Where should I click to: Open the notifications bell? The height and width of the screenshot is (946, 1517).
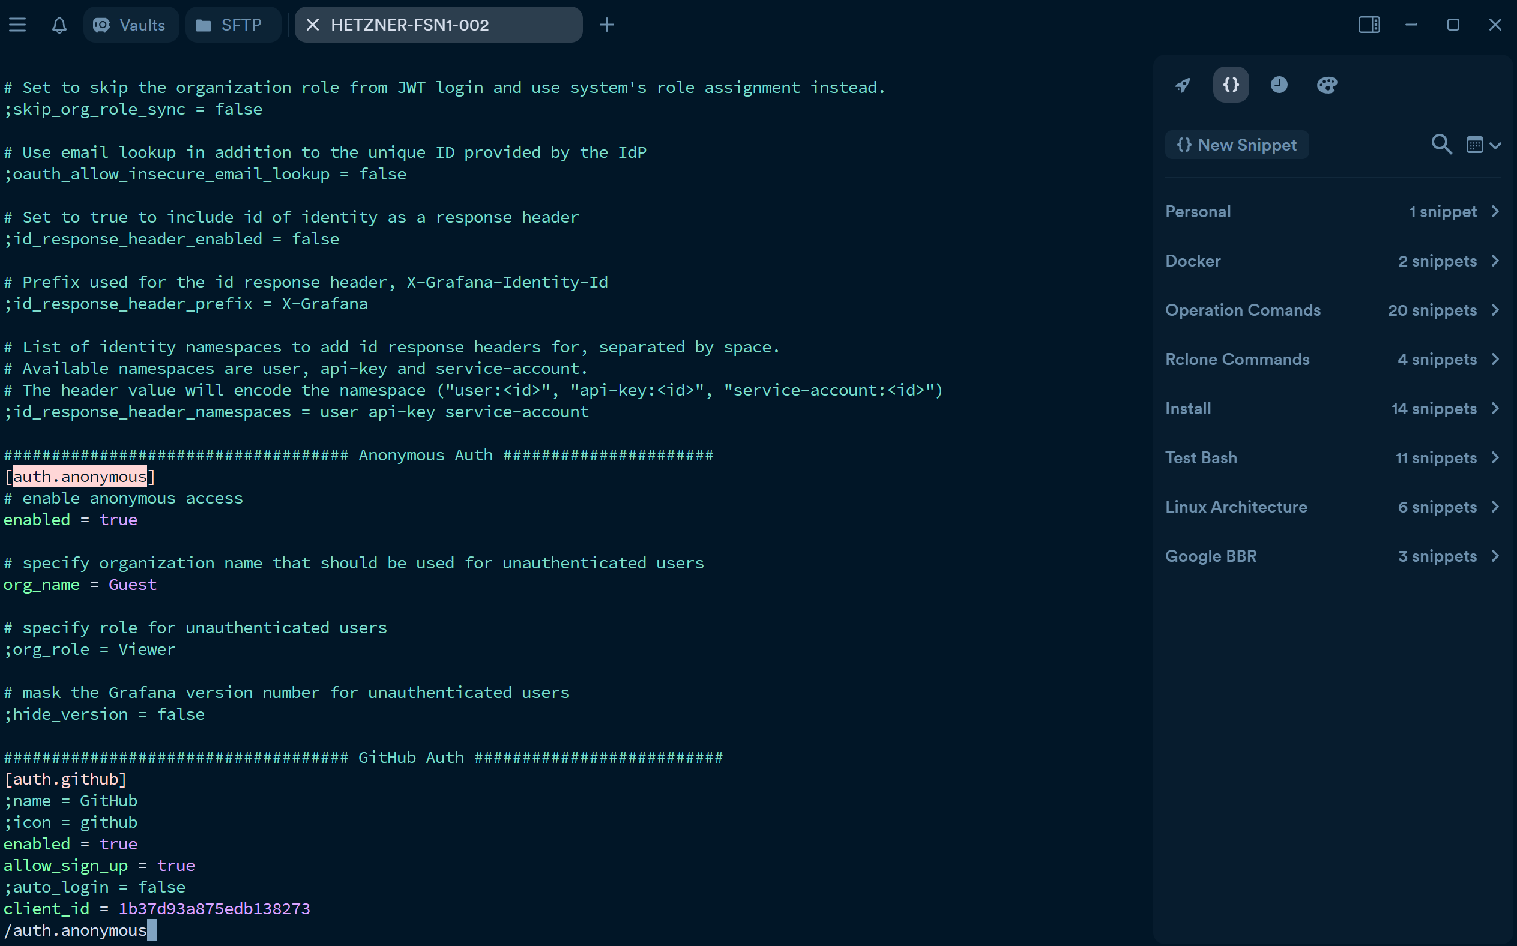[x=59, y=25]
